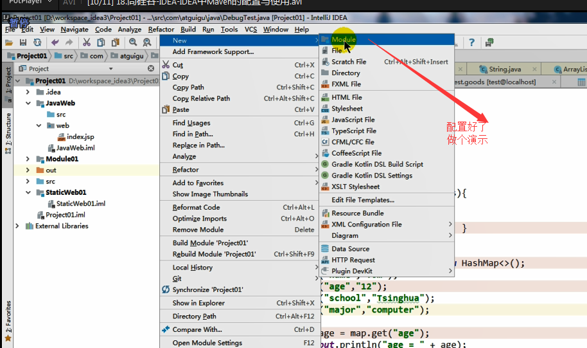The width and height of the screenshot is (587, 348).
Task: Choose Gradle Kotlin DSL Settings entry
Action: [387, 176]
